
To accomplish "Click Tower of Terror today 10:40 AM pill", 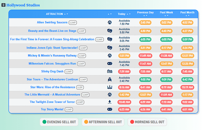I will (x=124, y=102).
